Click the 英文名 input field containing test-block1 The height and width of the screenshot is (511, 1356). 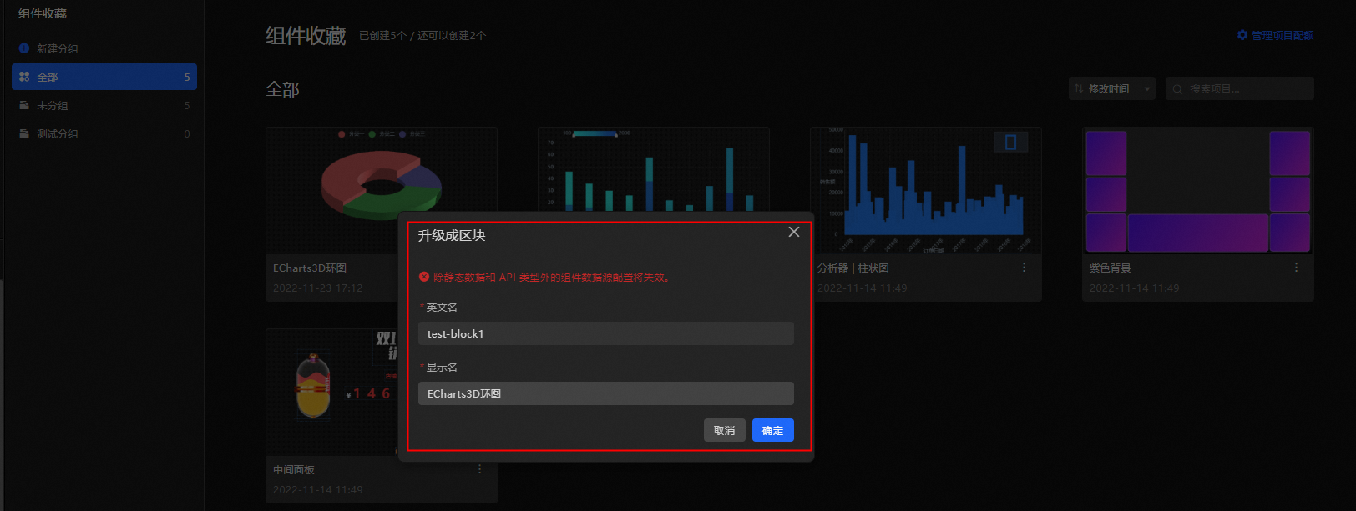tap(606, 333)
